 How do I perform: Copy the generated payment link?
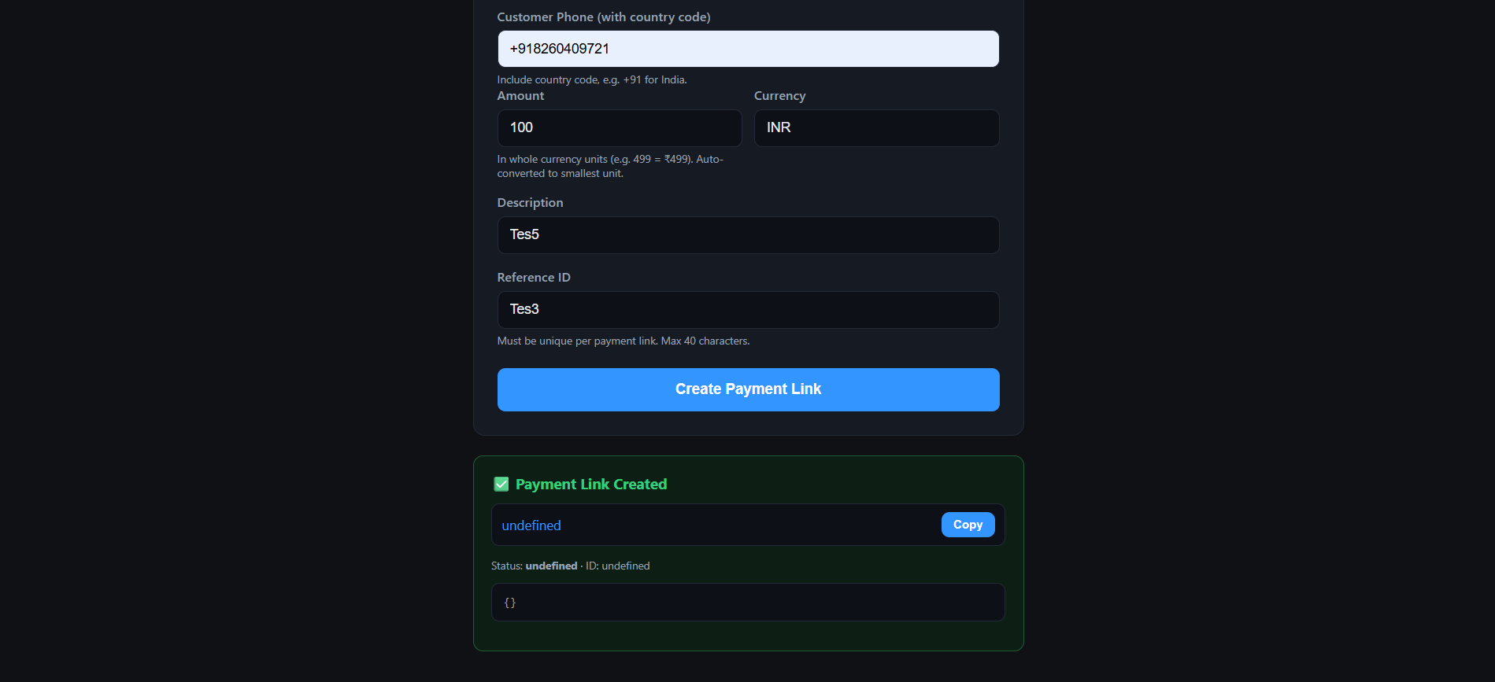pos(968,525)
